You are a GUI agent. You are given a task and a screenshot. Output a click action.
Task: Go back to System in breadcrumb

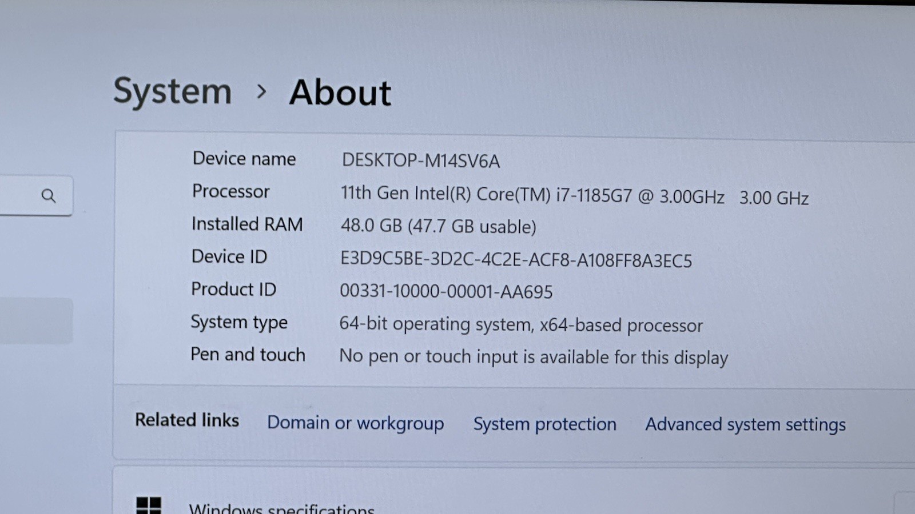[172, 91]
